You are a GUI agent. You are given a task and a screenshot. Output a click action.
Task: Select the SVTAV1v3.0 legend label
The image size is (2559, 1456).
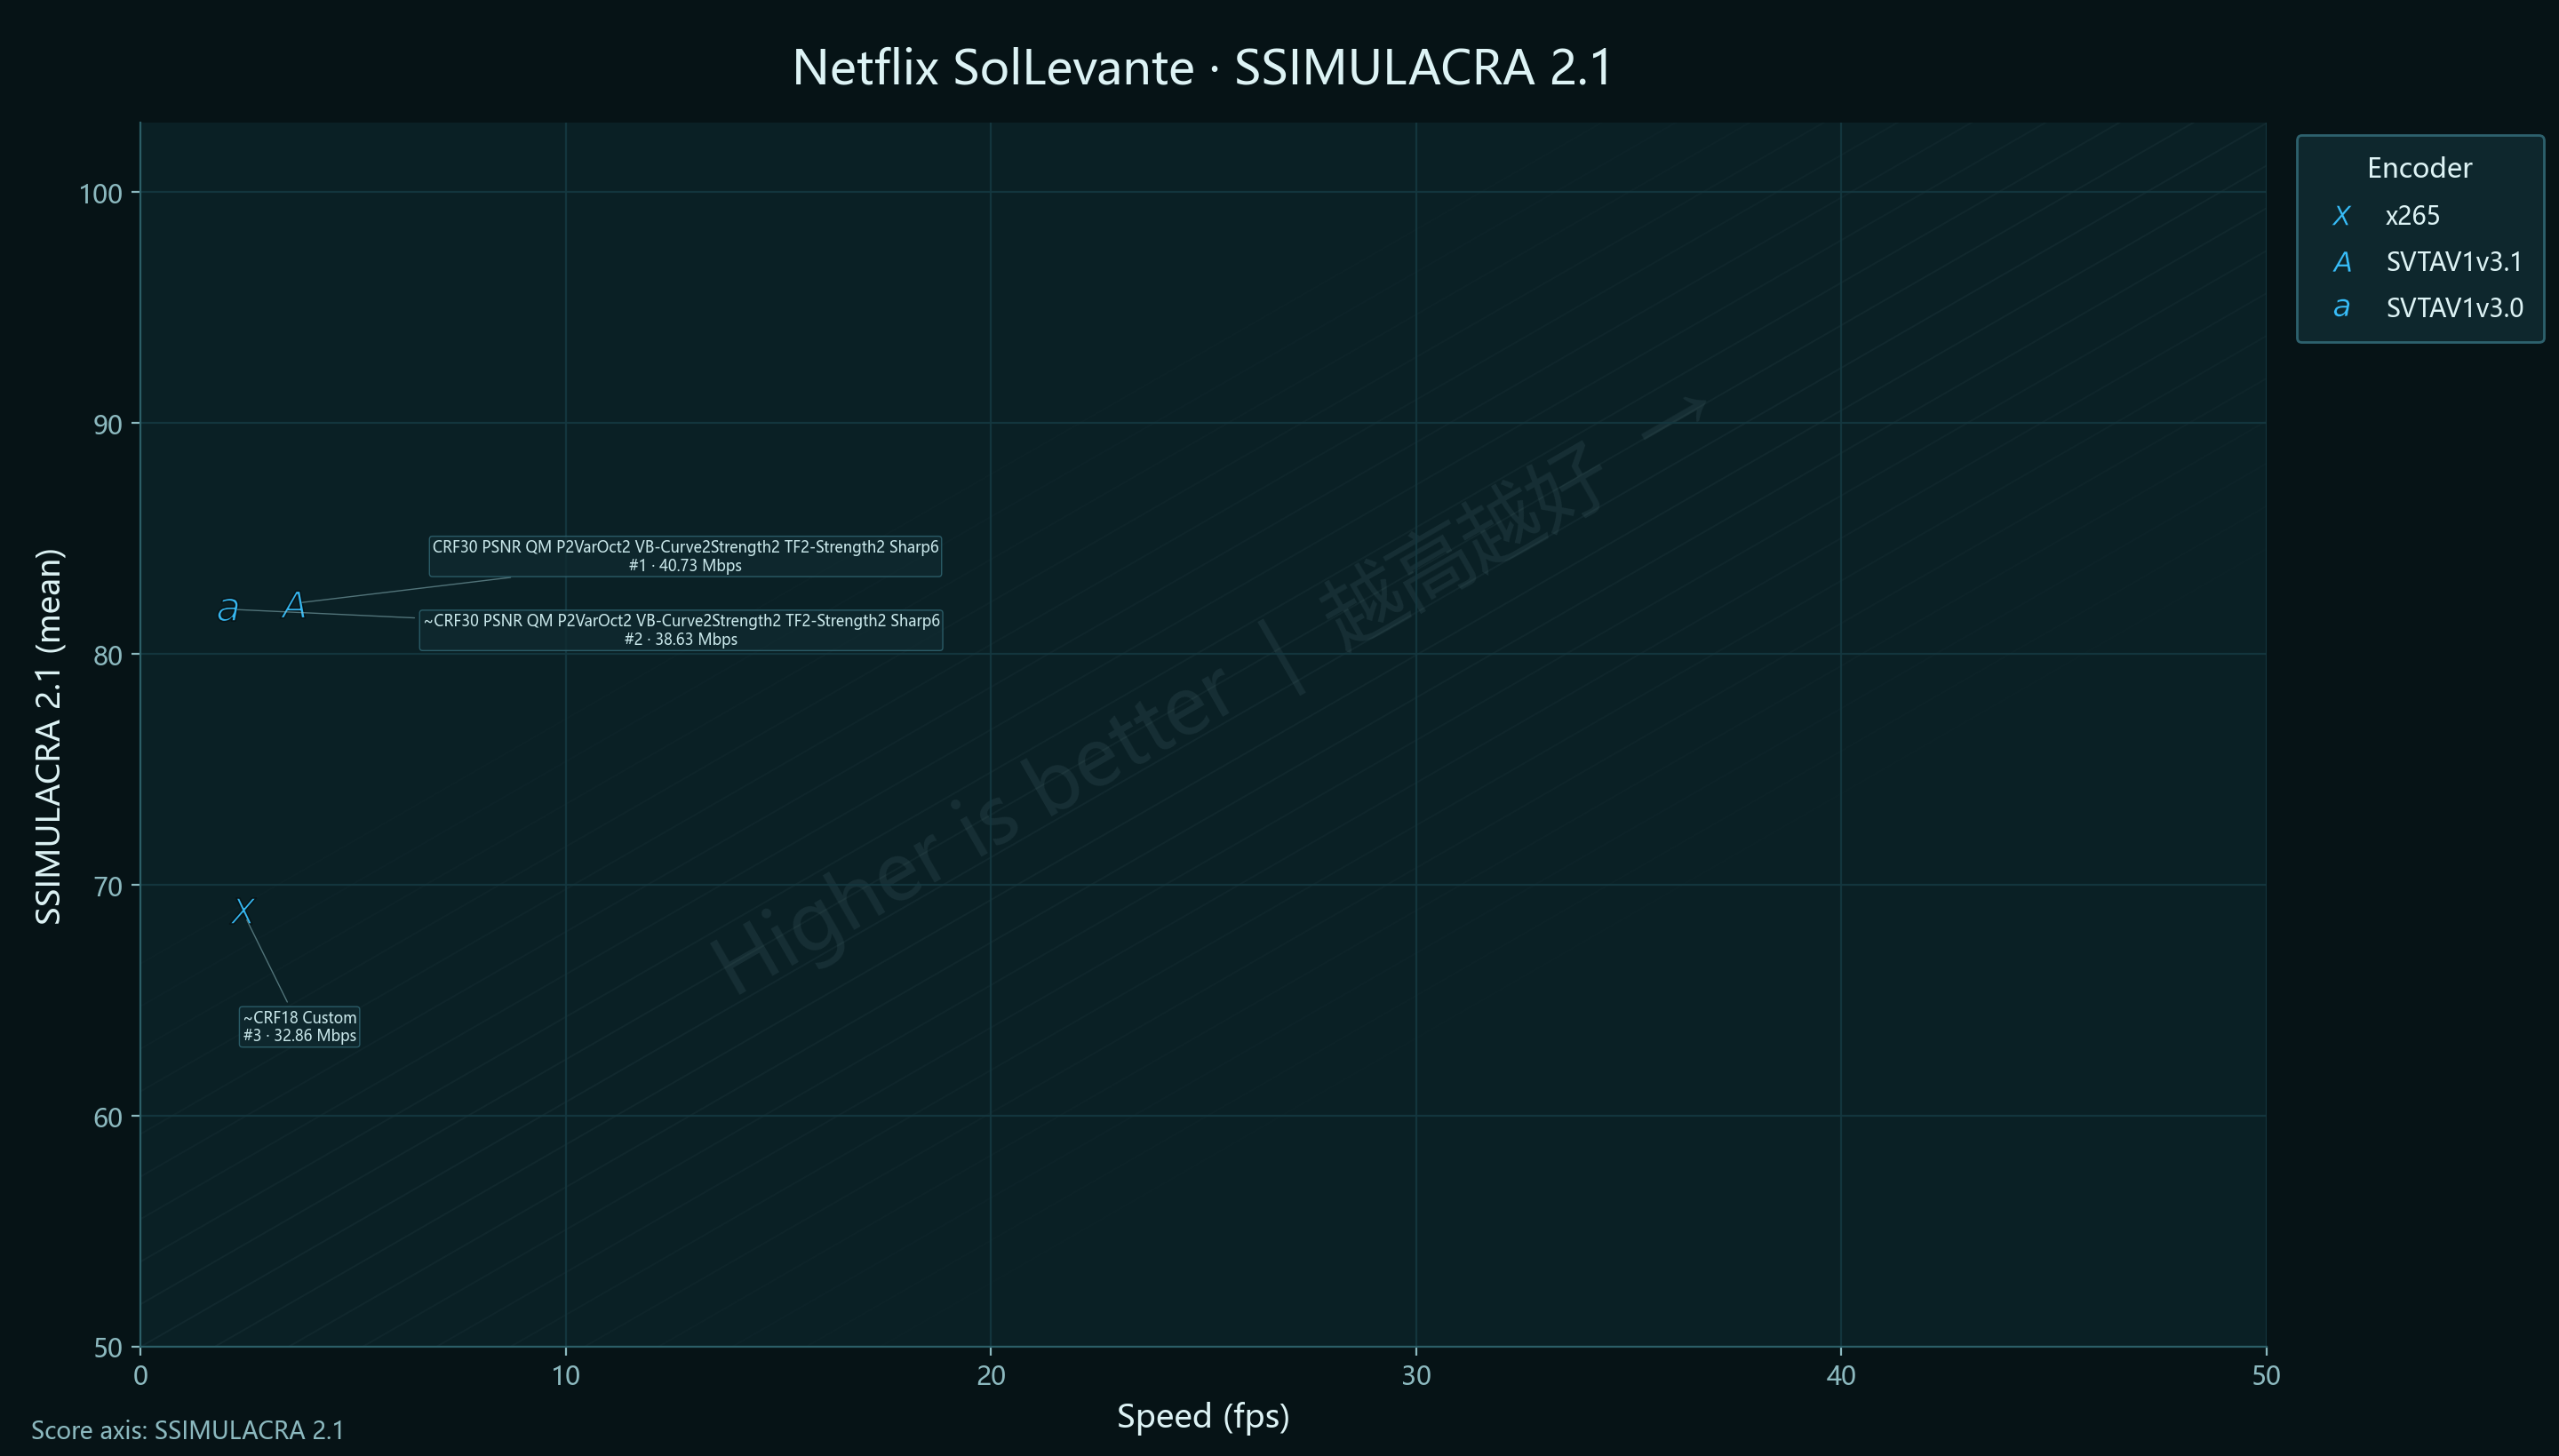tap(2454, 308)
